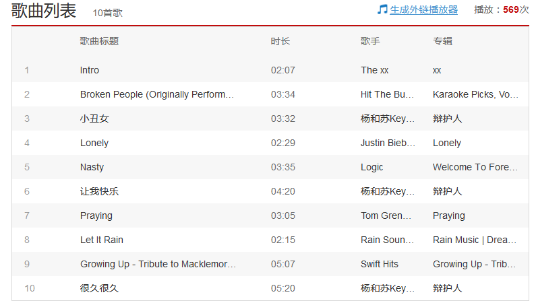View the Karaoke Picks album
The width and height of the screenshot is (536, 305).
point(475,94)
